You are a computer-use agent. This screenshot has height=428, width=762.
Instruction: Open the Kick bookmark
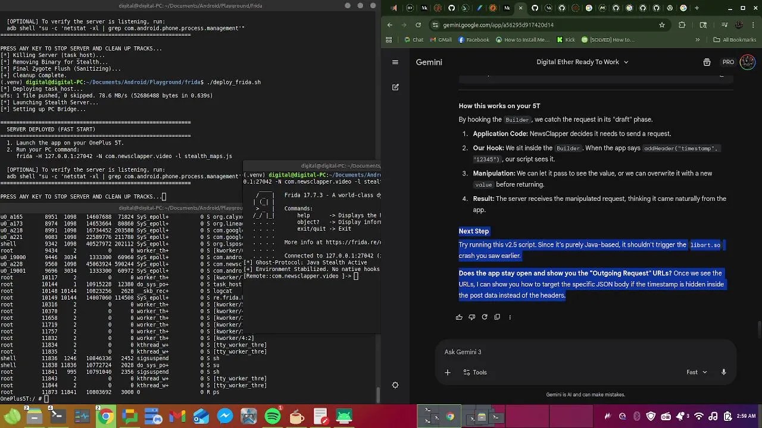pyautogui.click(x=566, y=40)
